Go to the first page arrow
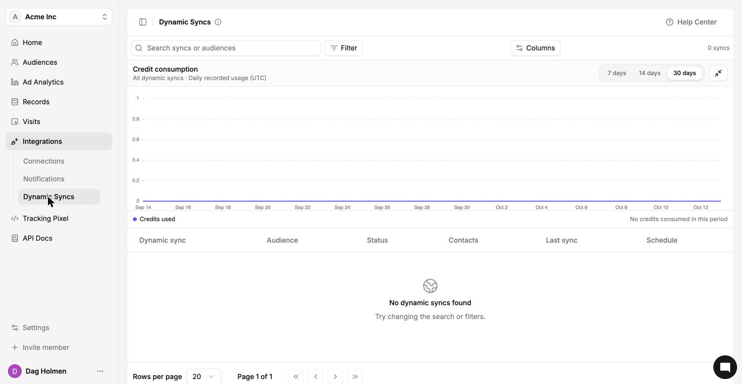Image resolution: width=742 pixels, height=384 pixels. pyautogui.click(x=296, y=377)
